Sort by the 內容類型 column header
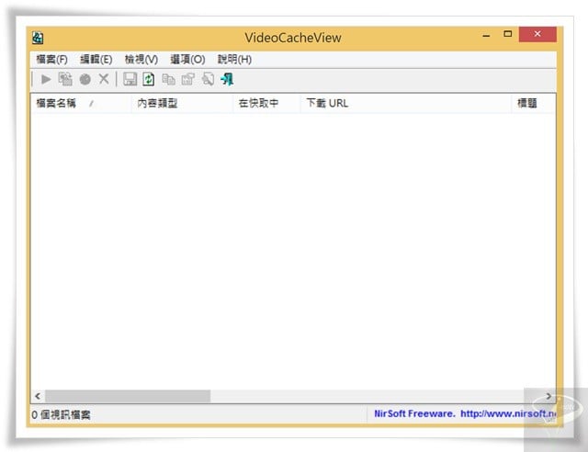Screen dimensions: 588x452 (157, 104)
